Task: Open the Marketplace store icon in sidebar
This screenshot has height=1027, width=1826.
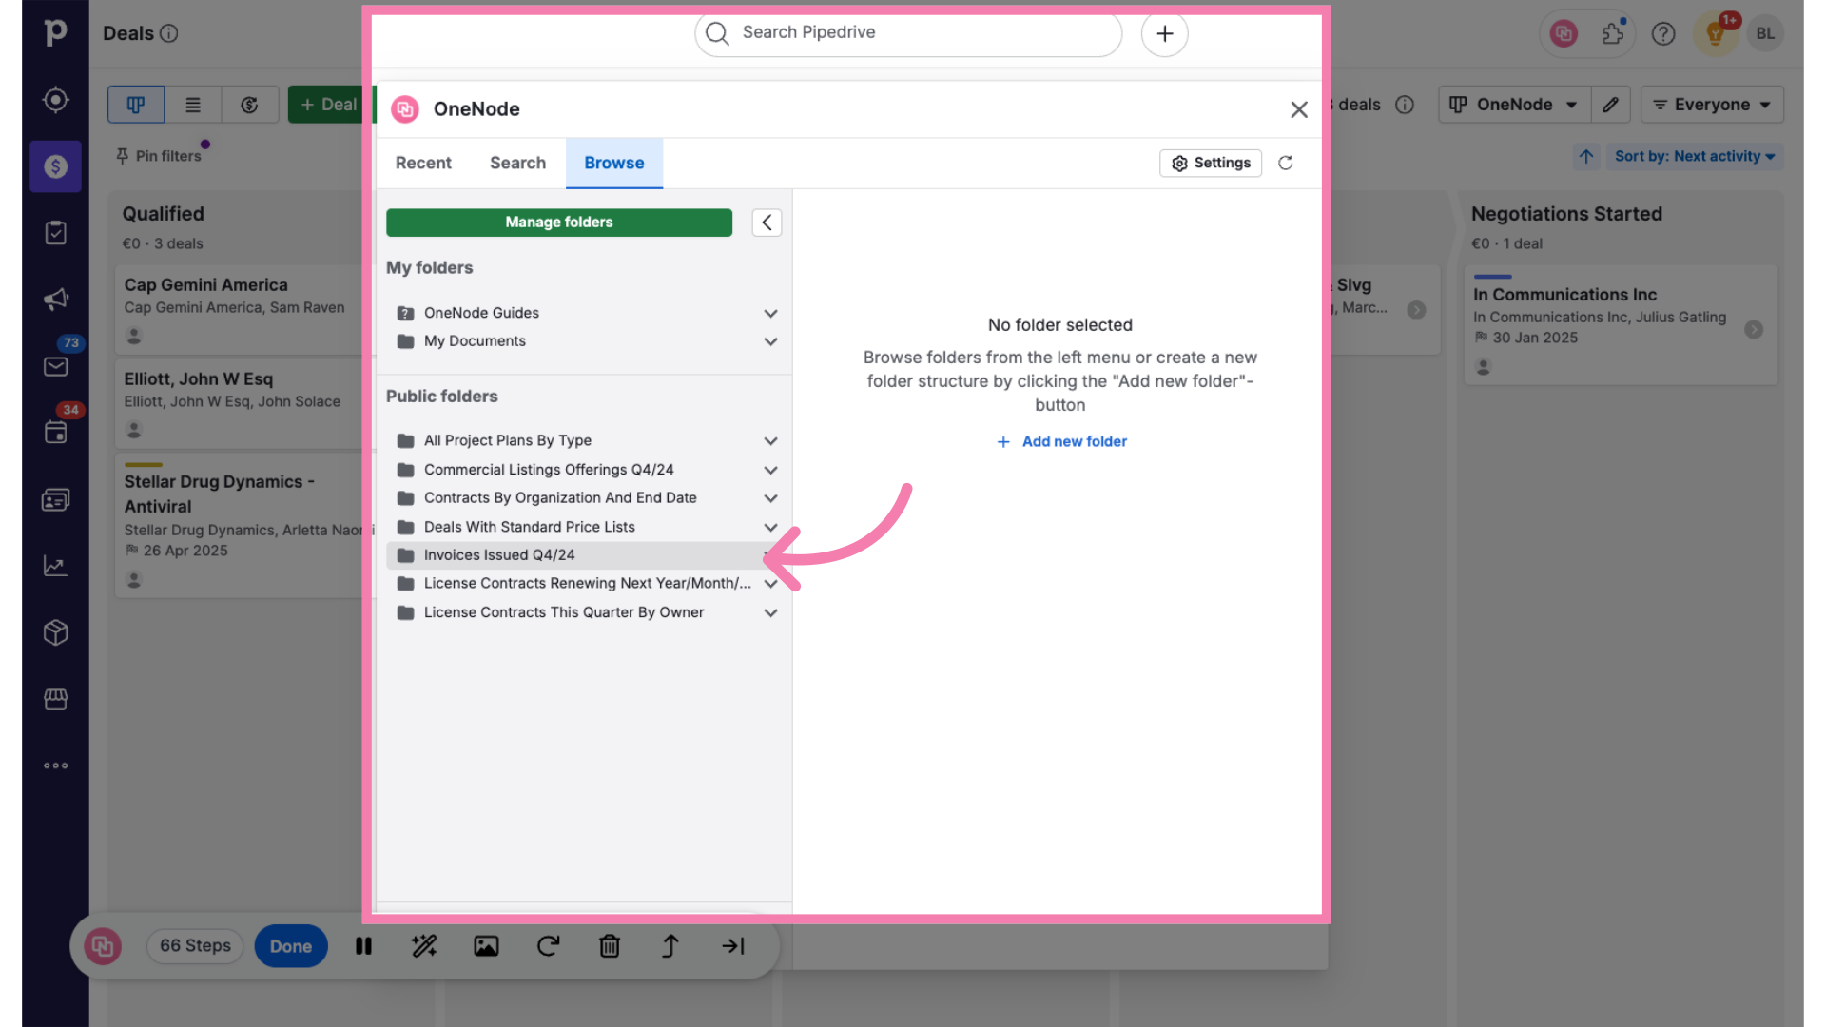Action: [55, 699]
